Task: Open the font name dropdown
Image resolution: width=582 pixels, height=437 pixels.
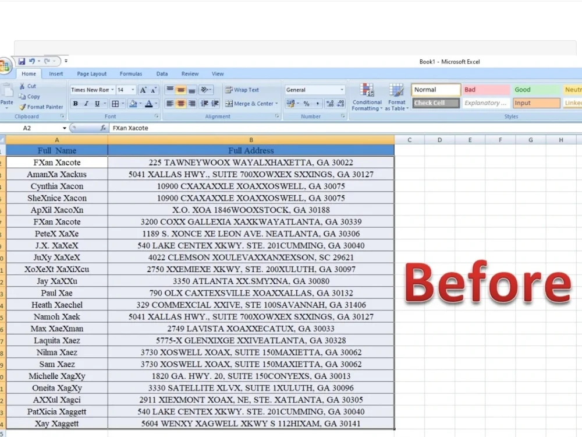Action: point(112,90)
